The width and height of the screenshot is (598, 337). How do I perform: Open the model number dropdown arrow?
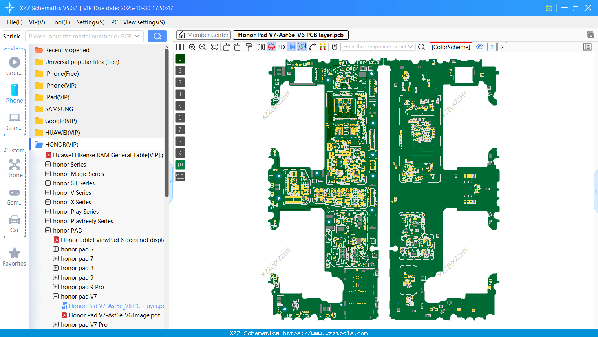point(137,36)
